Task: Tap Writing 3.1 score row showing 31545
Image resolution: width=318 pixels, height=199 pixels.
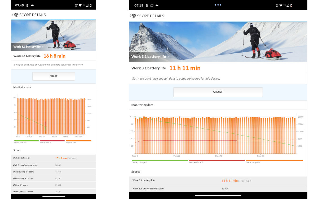Action: (x=54, y=185)
